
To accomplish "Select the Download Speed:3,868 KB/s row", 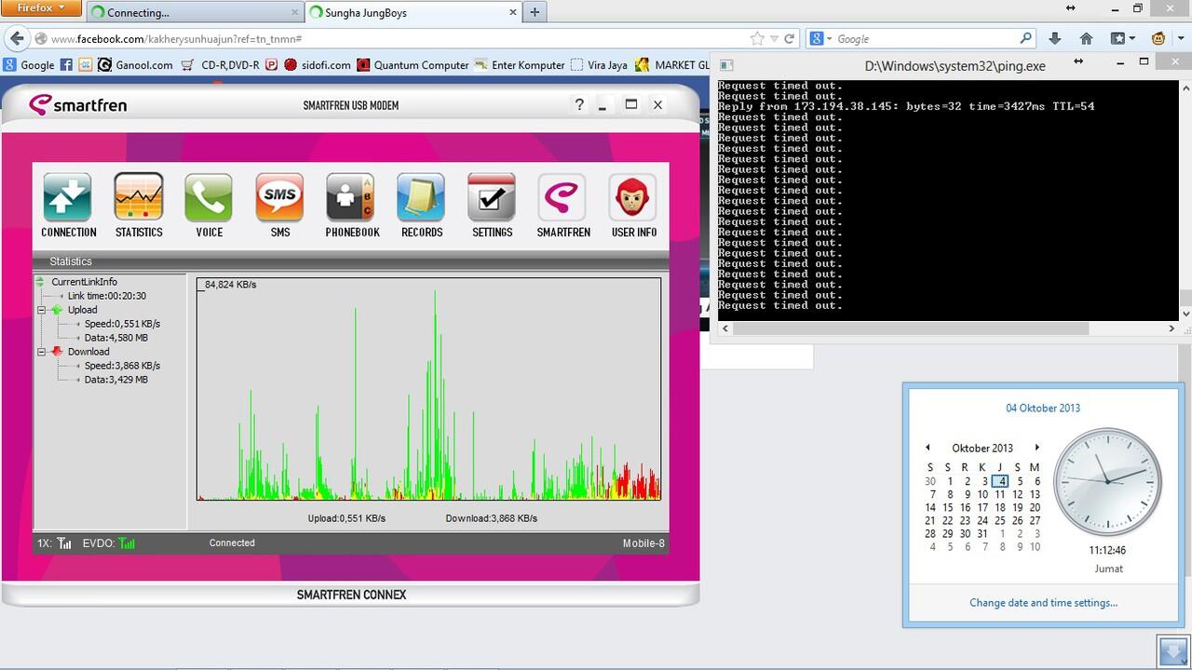I will click(x=122, y=366).
